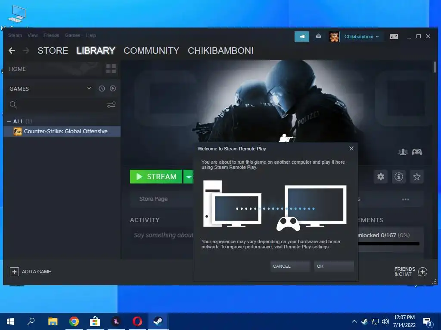Open volume control in system tray
Viewport: 441px width, 330px height.
tap(385, 321)
